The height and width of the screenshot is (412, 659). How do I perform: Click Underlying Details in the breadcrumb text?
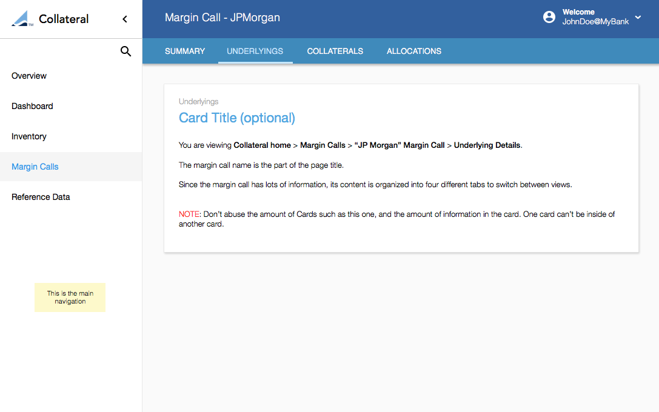487,145
